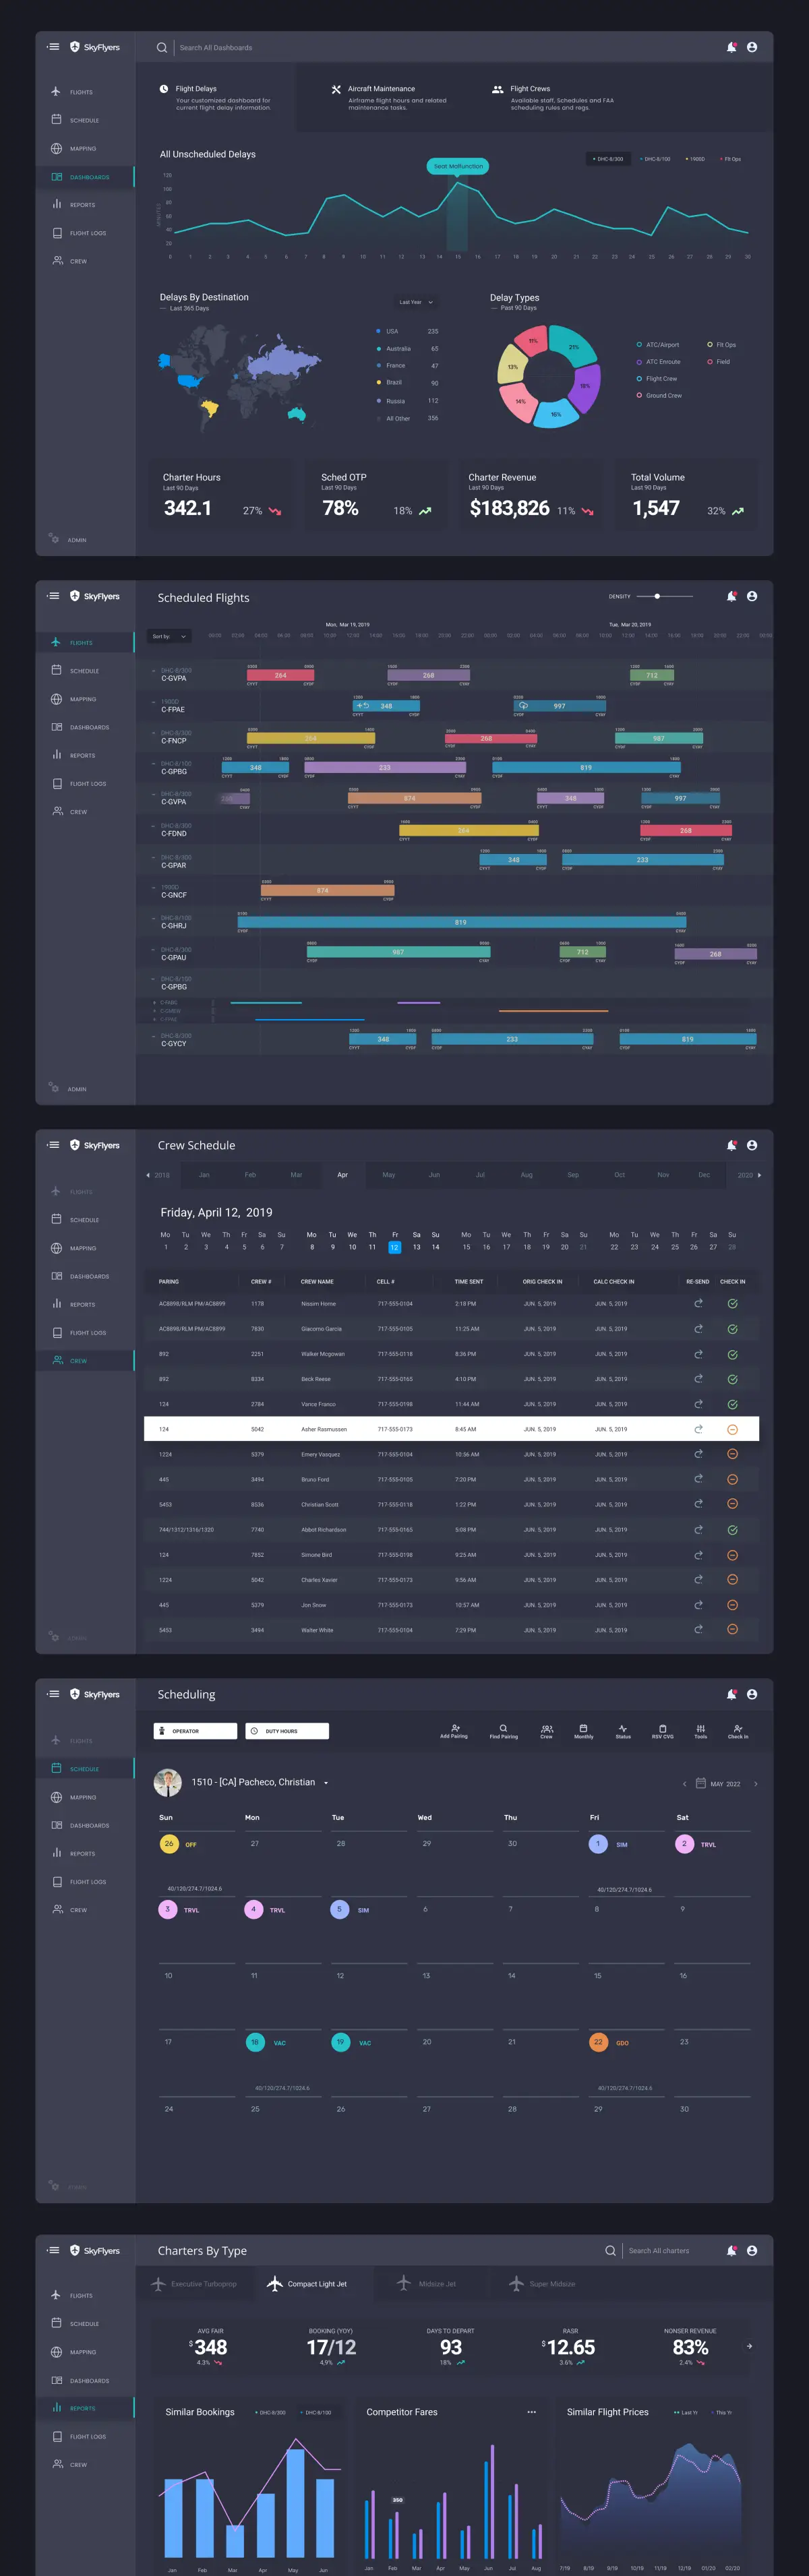Switch to the Super Midsize tab
The width and height of the screenshot is (809, 2576).
pyautogui.click(x=542, y=2283)
